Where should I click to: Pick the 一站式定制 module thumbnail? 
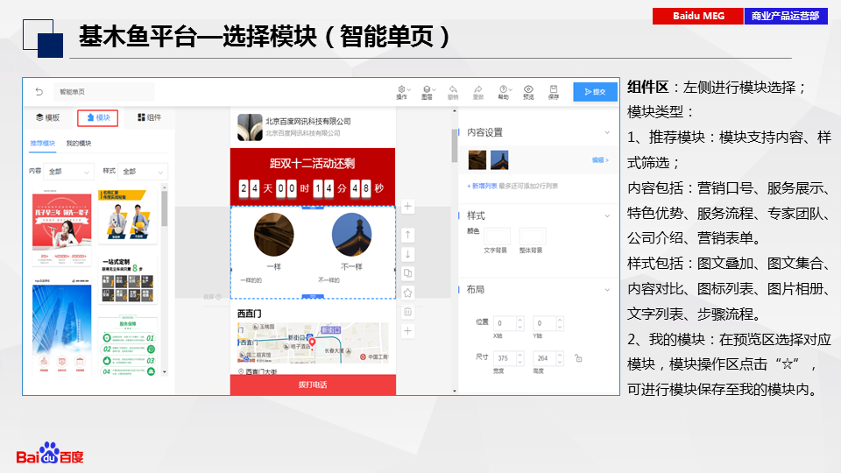(x=128, y=280)
